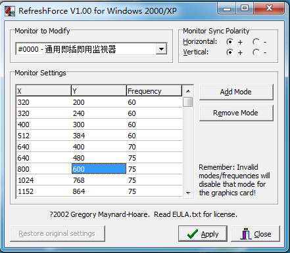This screenshot has width=290, height=253.
Task: Click frequency 70 in the 640x400 row
Action: coord(155,147)
